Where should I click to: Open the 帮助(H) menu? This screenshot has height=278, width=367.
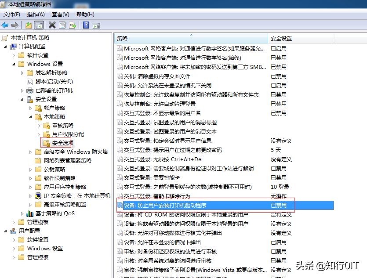point(85,14)
